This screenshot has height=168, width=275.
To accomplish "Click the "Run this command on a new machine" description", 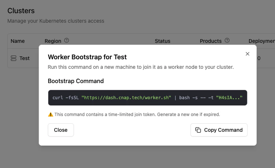I will (141, 67).
